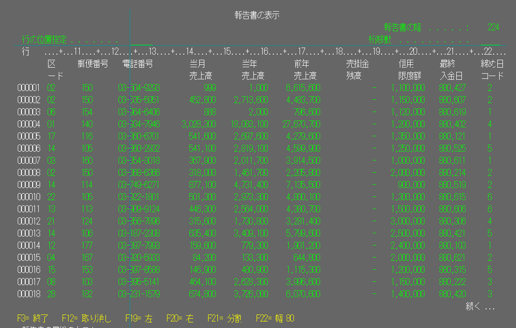Screen dimensions: 516x328
Task: Click the 当月売上高 column header
Action: [x=201, y=70]
